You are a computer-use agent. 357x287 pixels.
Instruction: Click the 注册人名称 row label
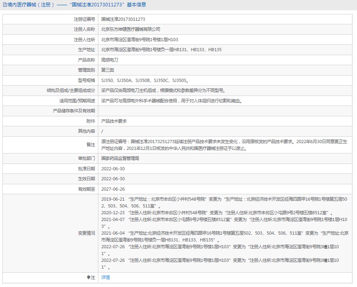pyautogui.click(x=84, y=29)
